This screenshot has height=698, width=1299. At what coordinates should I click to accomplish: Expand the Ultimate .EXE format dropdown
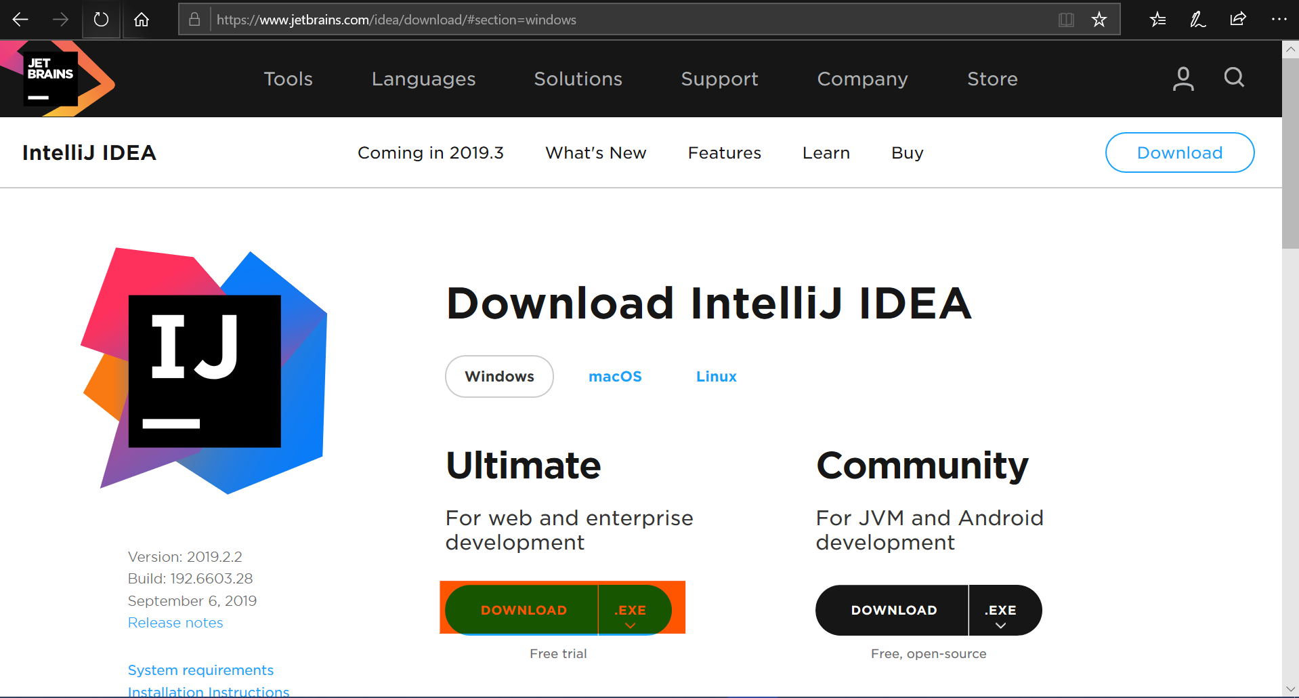tap(634, 610)
